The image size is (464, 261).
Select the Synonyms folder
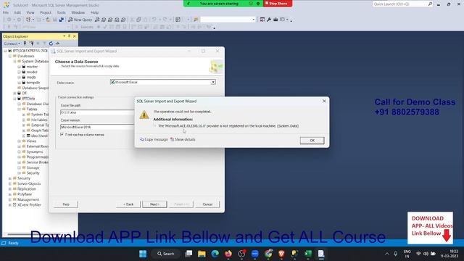35,152
